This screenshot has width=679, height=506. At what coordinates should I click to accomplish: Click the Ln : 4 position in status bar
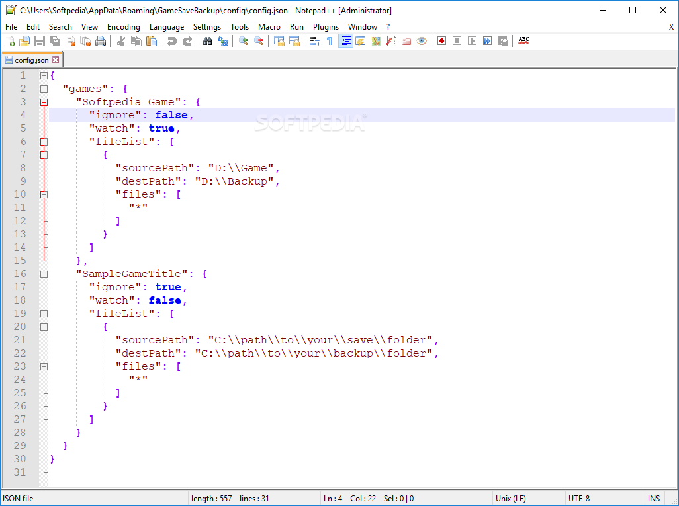coord(333,499)
